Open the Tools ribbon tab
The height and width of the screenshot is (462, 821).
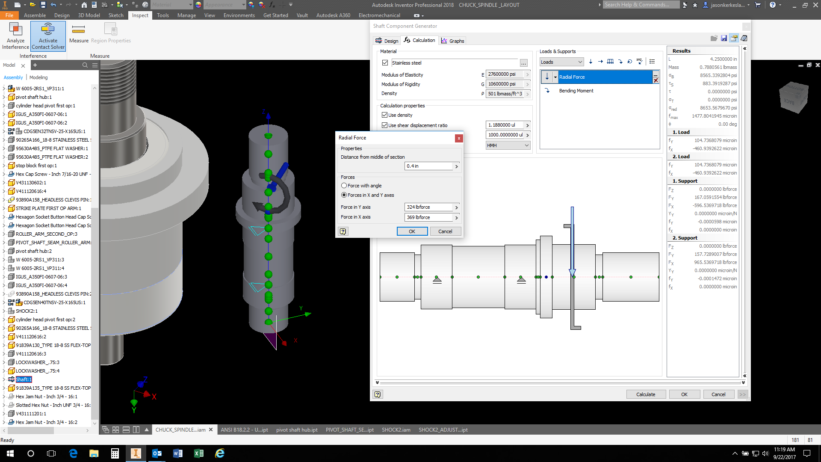point(162,15)
